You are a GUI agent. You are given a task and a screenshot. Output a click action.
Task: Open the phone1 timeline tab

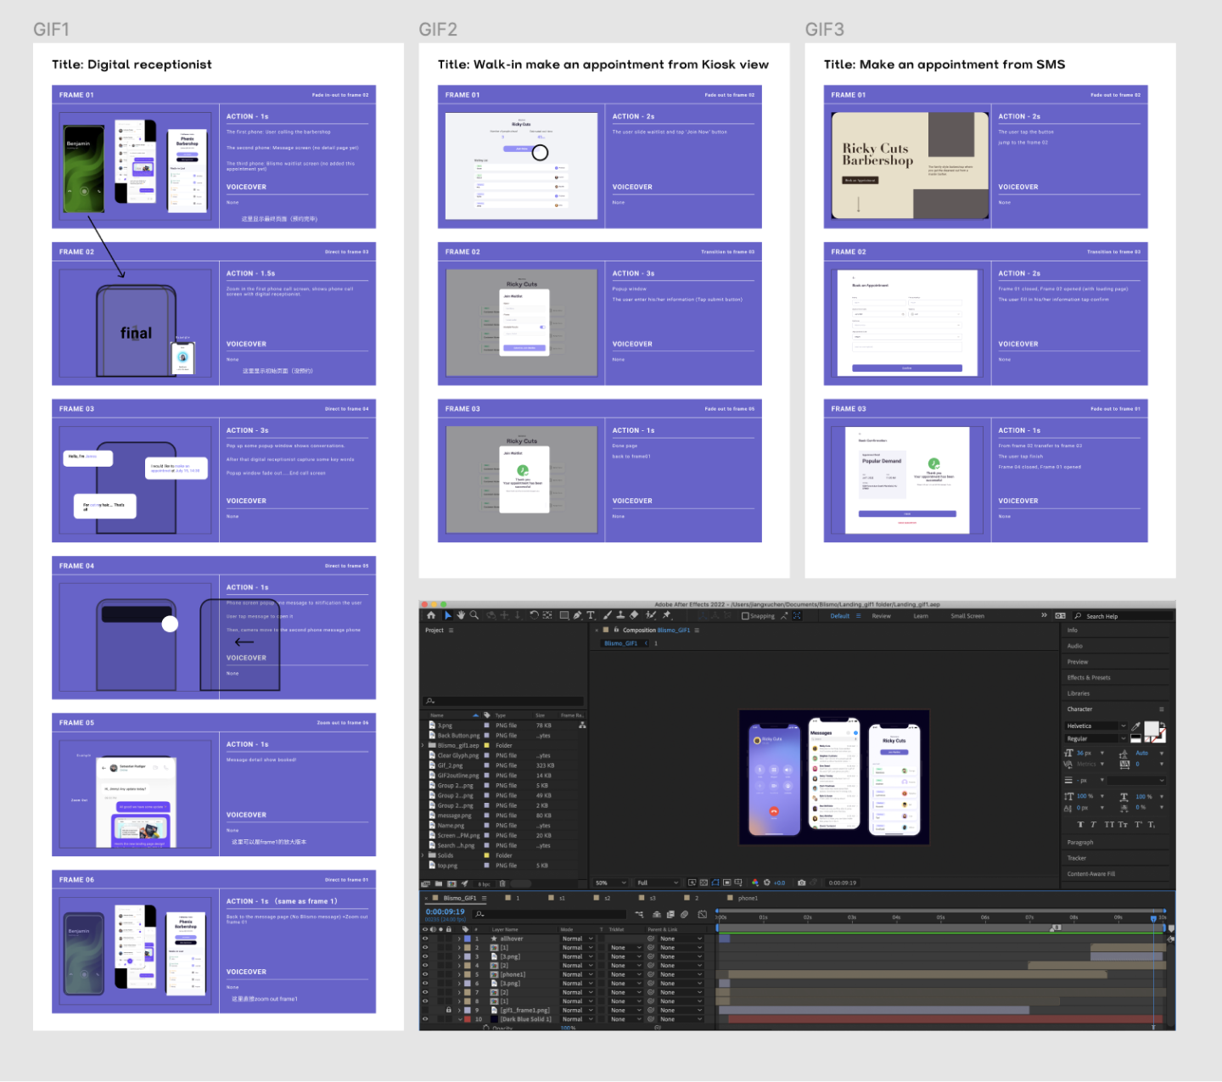[747, 898]
